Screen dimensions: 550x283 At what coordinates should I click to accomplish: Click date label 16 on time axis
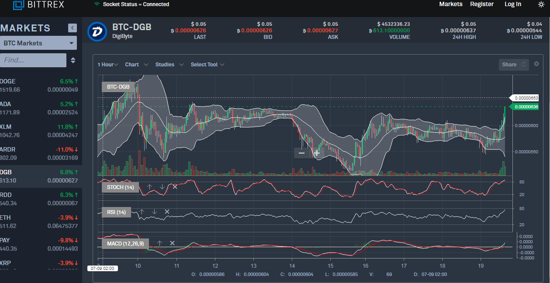(366, 266)
